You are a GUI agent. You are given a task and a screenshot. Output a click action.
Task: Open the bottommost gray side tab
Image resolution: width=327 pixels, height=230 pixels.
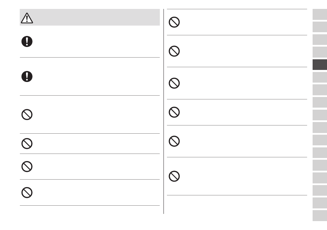point(320,216)
